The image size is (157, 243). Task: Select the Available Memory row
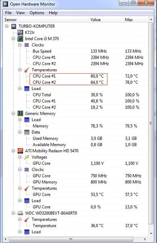point(75,145)
